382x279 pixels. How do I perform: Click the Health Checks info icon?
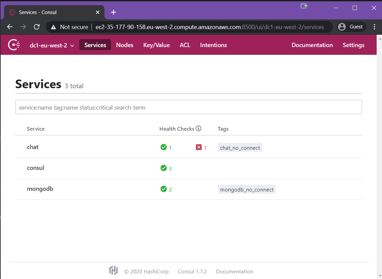click(x=199, y=128)
